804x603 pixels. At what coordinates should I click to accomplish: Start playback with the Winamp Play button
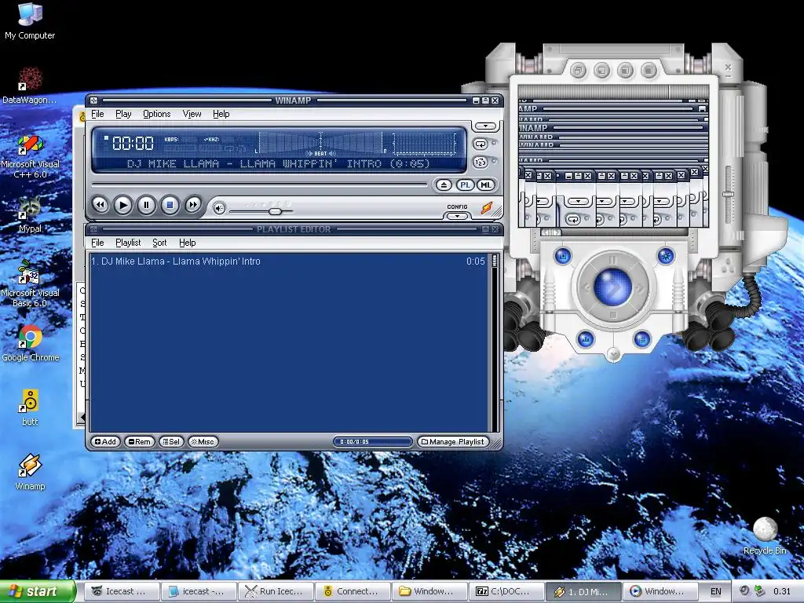(123, 205)
